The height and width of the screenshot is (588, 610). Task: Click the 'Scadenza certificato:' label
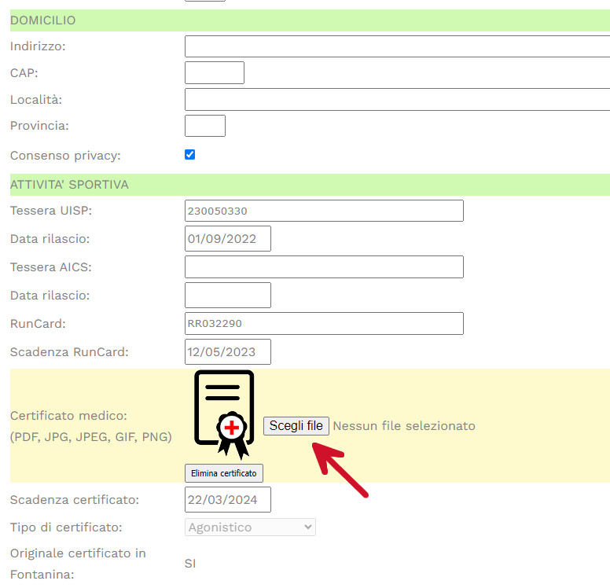coord(75,500)
